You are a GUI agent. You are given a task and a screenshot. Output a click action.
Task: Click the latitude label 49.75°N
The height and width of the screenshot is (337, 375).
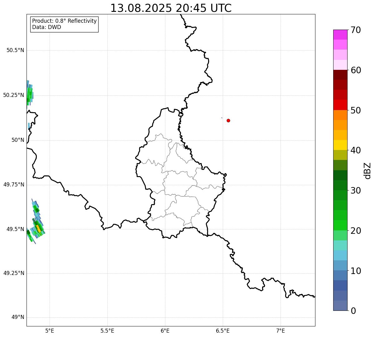(14, 185)
